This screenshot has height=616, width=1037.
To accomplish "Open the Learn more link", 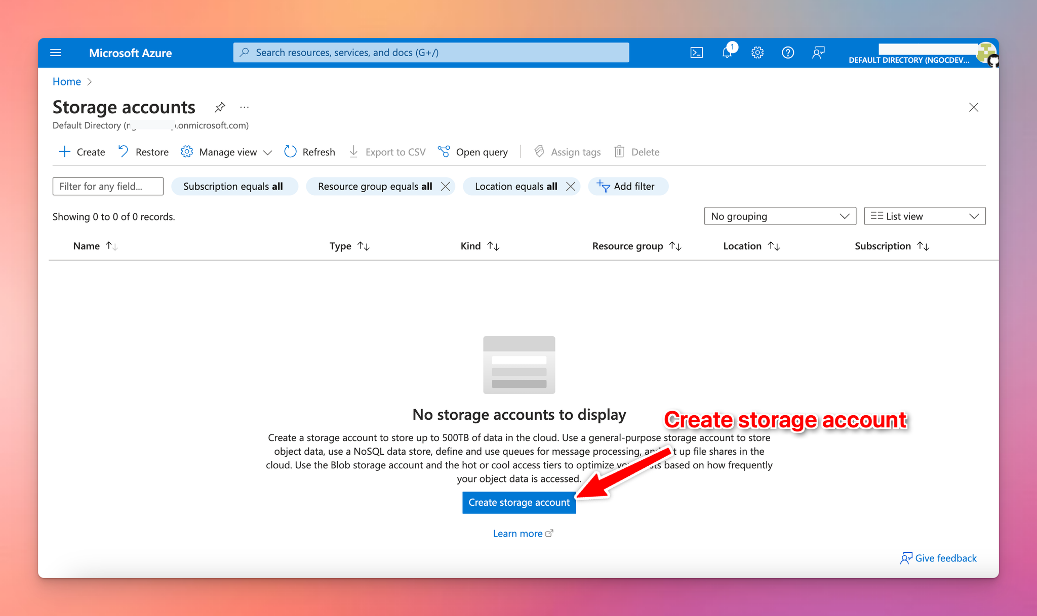I will pyautogui.click(x=523, y=534).
